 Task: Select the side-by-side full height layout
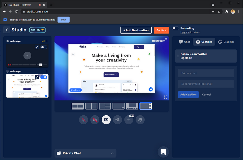point(91,106)
